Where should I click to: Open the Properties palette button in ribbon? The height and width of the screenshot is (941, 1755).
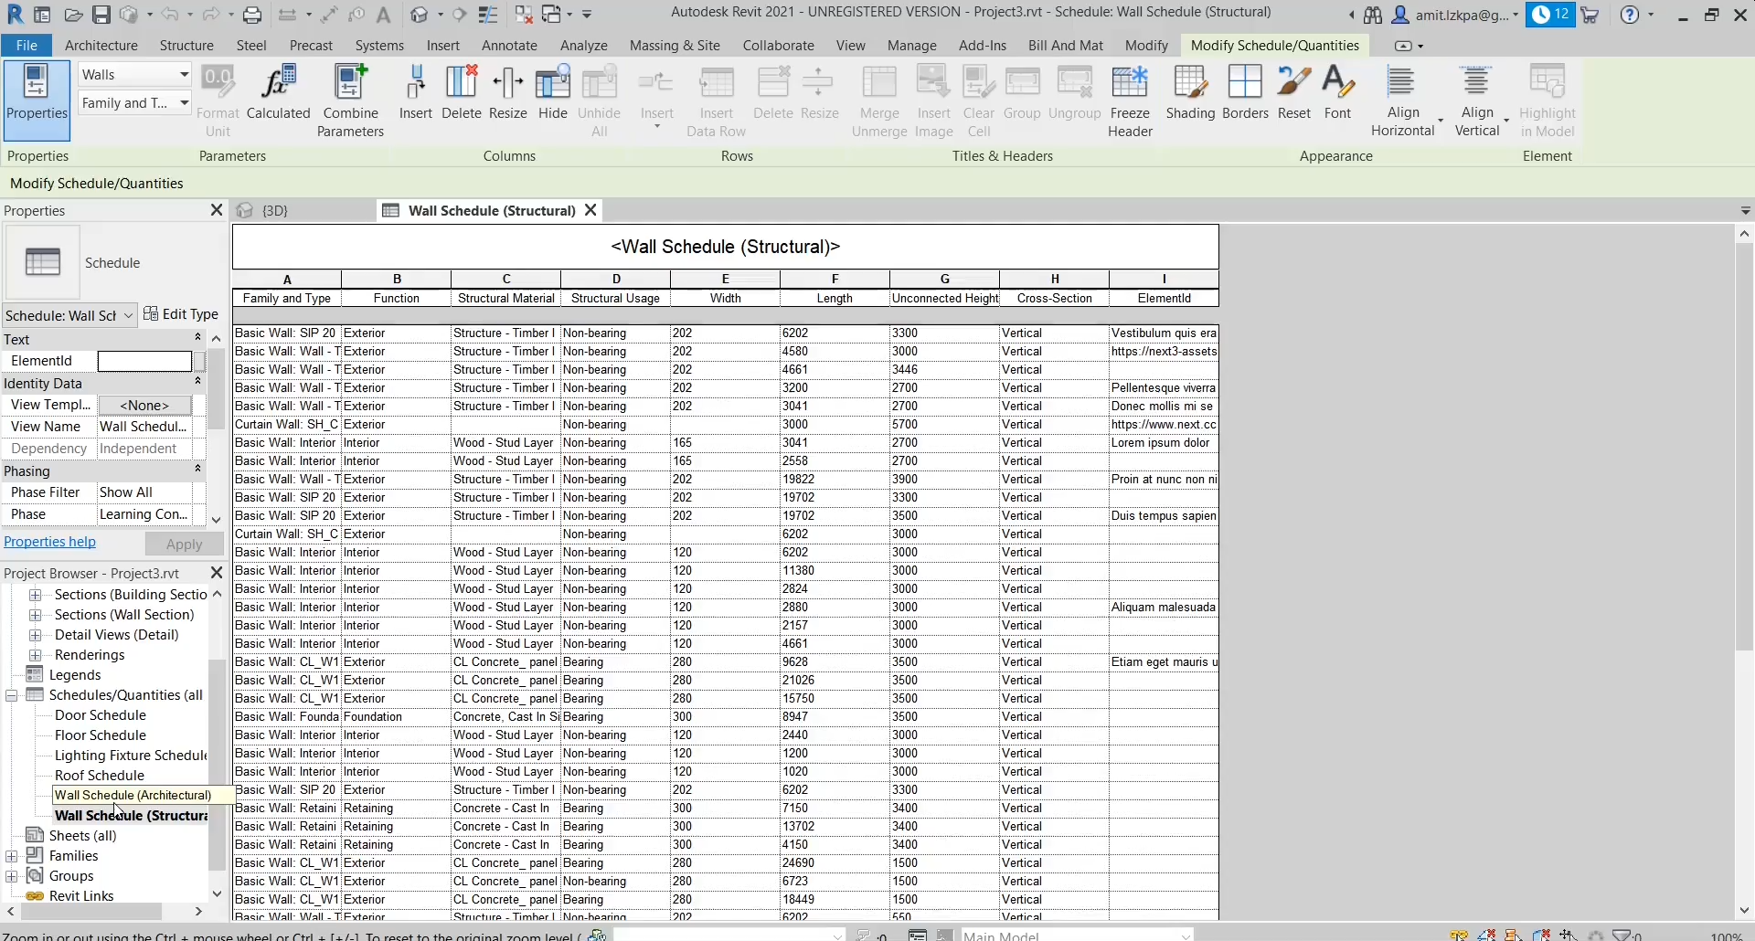pos(37,99)
